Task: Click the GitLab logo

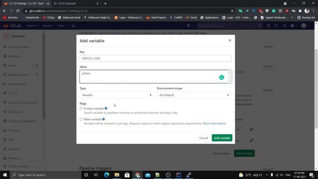Action: pos(12,25)
